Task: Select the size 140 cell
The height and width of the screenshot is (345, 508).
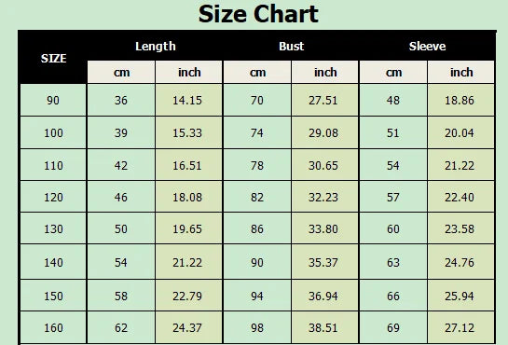Action: pyautogui.click(x=53, y=262)
